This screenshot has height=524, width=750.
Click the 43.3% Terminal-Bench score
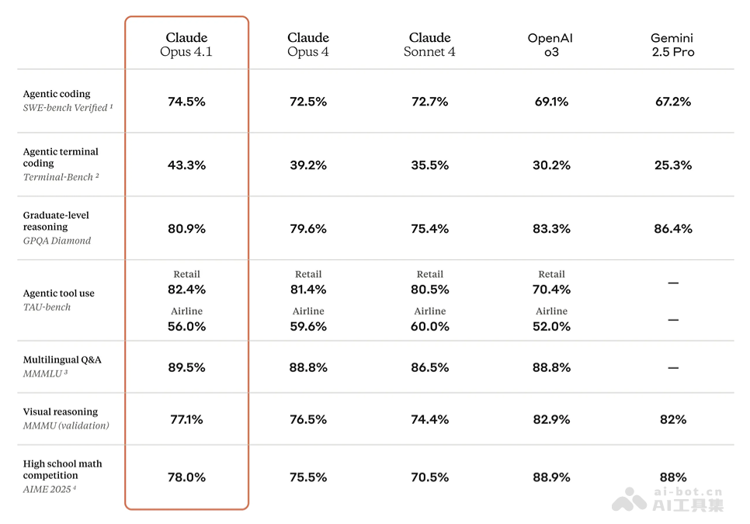pos(186,165)
